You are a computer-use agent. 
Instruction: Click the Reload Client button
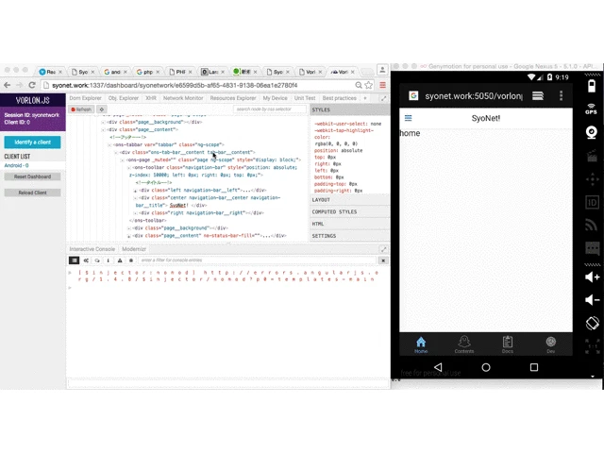(x=32, y=193)
